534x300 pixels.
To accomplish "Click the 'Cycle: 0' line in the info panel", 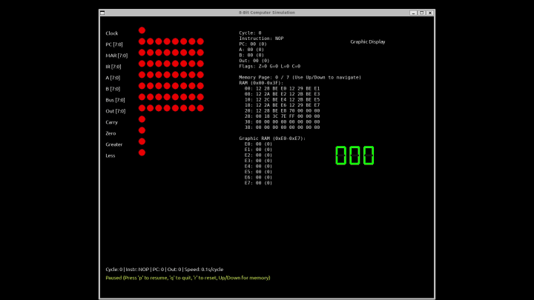I will [x=251, y=33].
